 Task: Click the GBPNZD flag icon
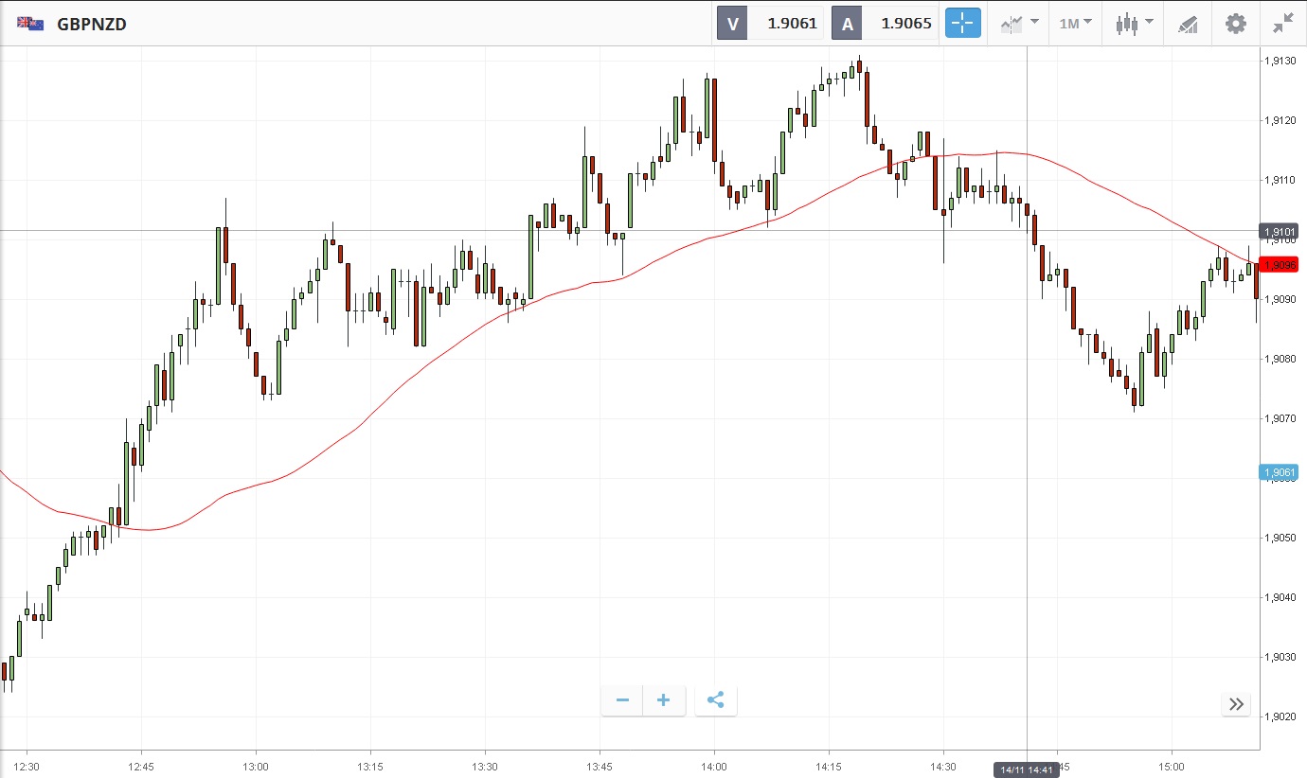tap(30, 24)
